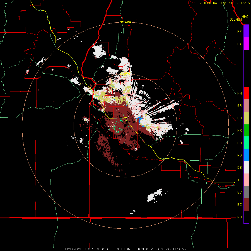Viewport: 251px width, 251px height.
Task: Click the 100 NMI range ring label
Action: tap(125, 22)
